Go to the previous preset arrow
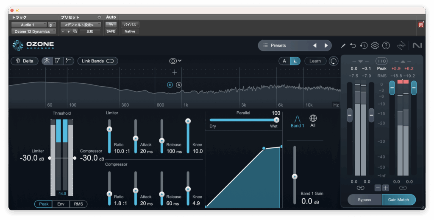Screen dimensions: 434x220 314,45
